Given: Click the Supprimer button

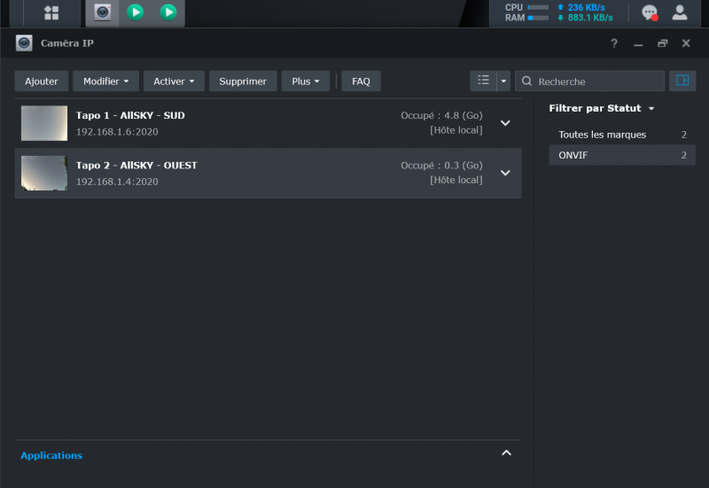Looking at the screenshot, I should pyautogui.click(x=243, y=81).
